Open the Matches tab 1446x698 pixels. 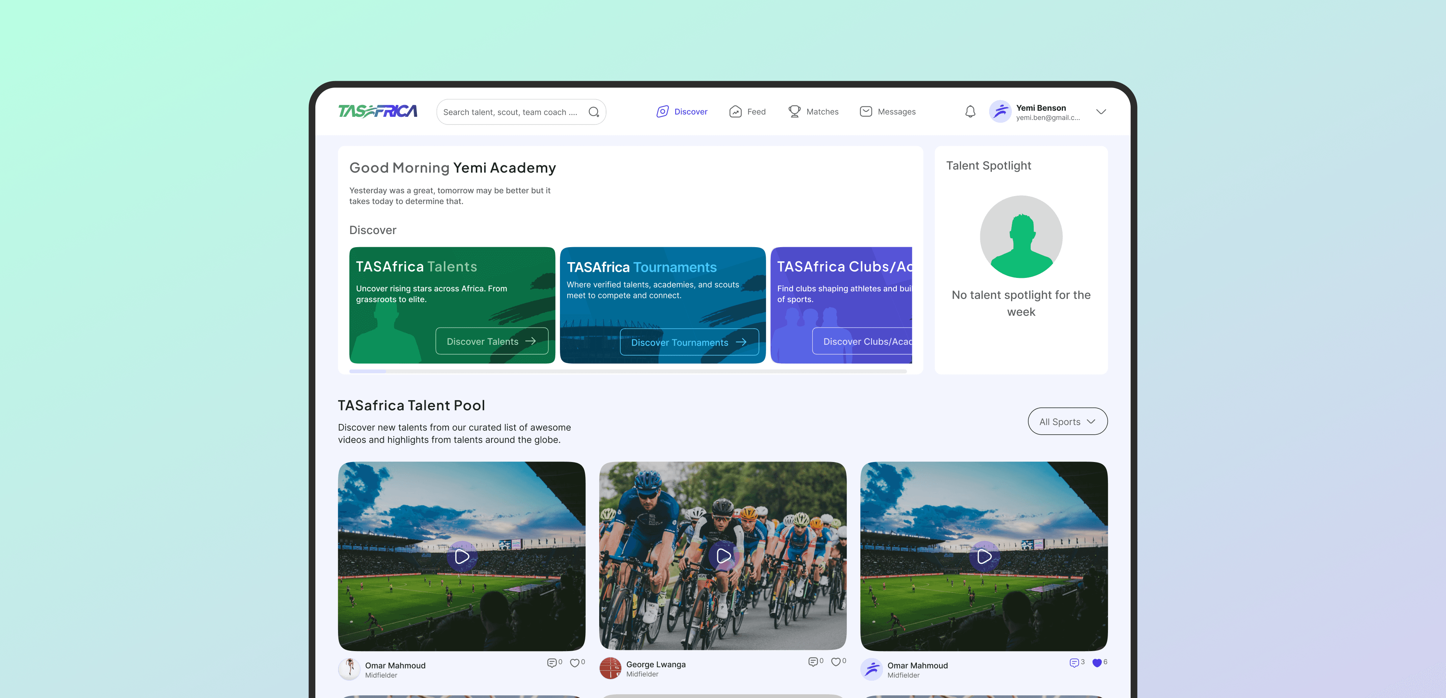click(x=813, y=112)
